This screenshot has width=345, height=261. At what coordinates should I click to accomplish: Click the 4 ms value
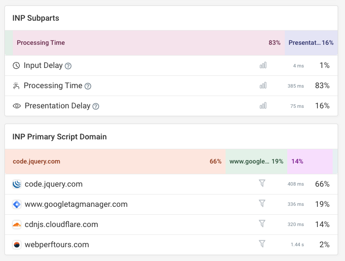[x=298, y=66]
